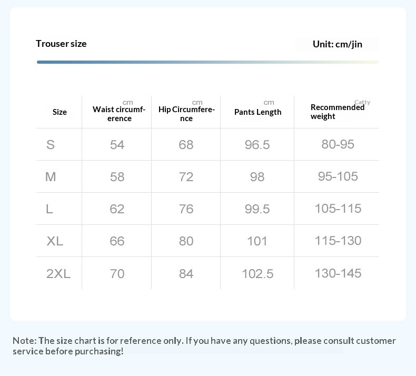
Task: Click the Waist circumference column header
Action: click(119, 114)
